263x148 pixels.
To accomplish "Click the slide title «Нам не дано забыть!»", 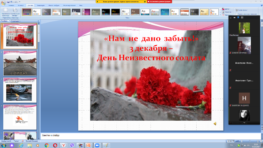I will tap(151, 38).
